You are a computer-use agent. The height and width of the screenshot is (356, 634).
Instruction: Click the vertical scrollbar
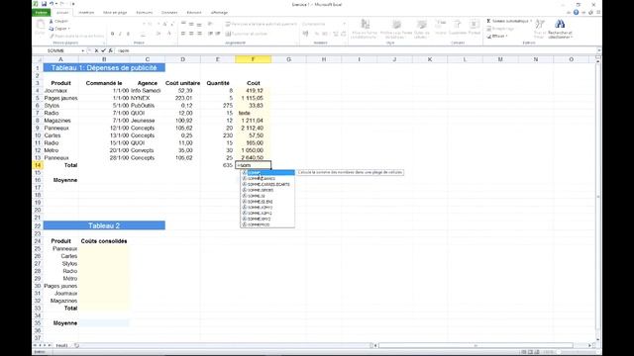coord(598,198)
